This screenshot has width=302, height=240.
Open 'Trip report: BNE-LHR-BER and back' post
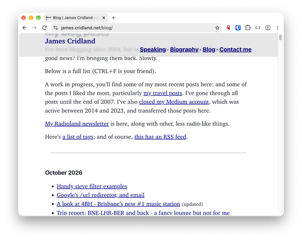pos(143,213)
